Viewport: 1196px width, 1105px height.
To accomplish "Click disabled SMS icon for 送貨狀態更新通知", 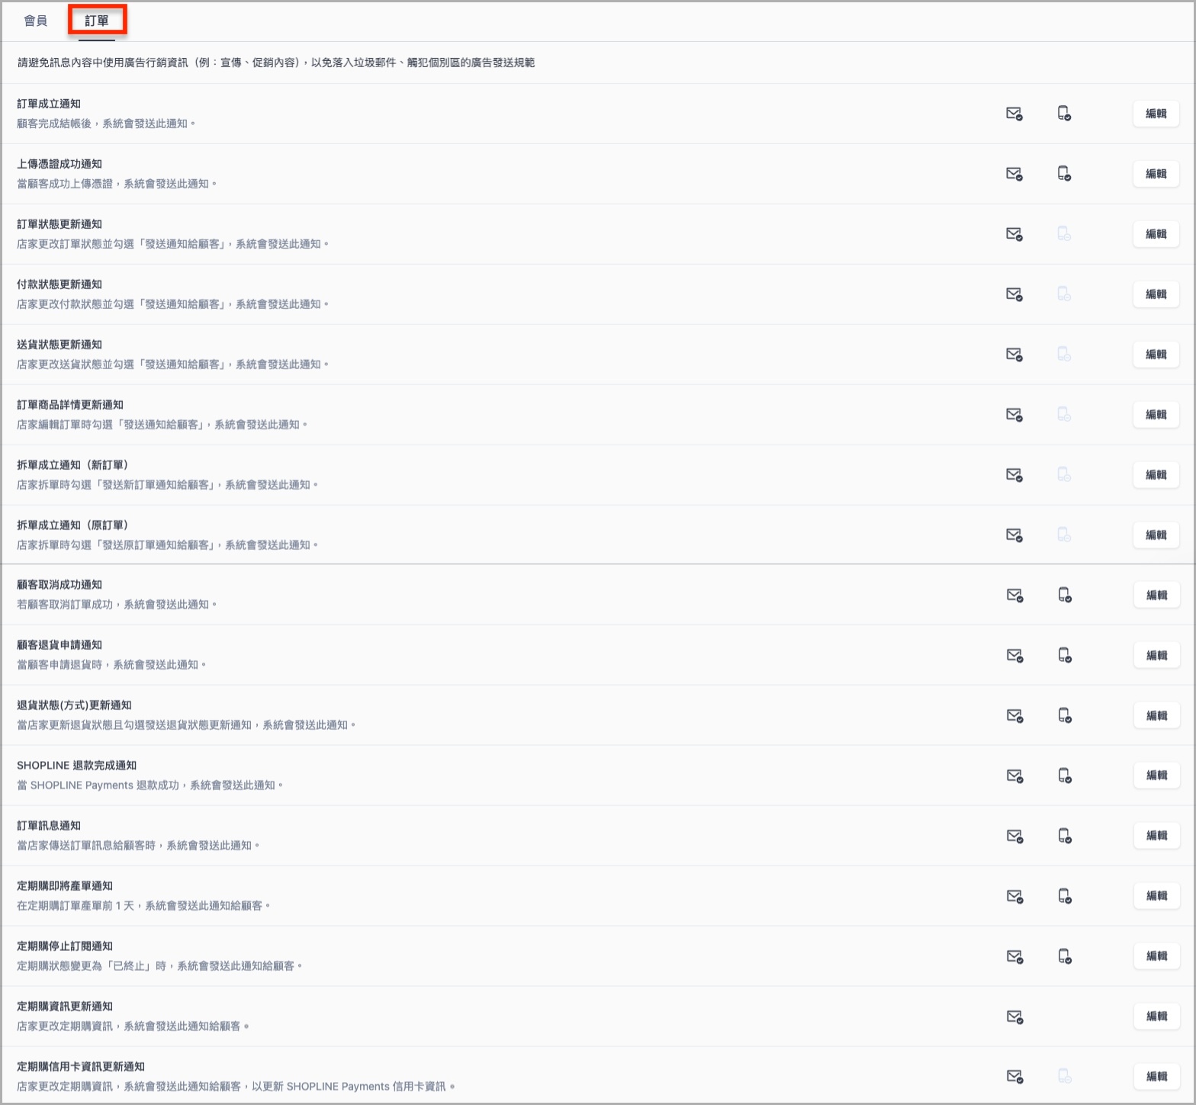I will 1064,355.
